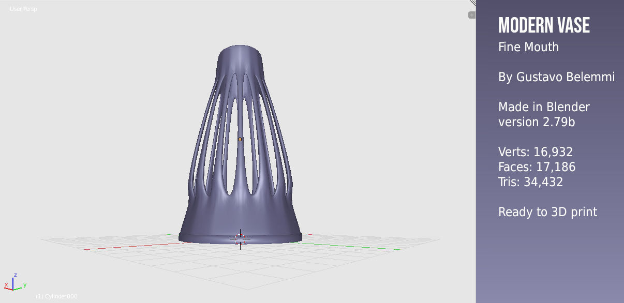The height and width of the screenshot is (303, 624).
Task: Click the 'Verts: 16,932' stat
Action: click(536, 152)
